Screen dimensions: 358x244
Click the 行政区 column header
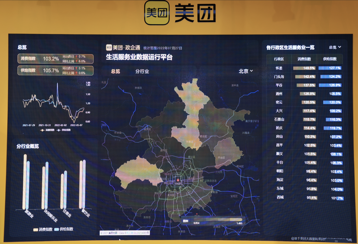click(279, 59)
